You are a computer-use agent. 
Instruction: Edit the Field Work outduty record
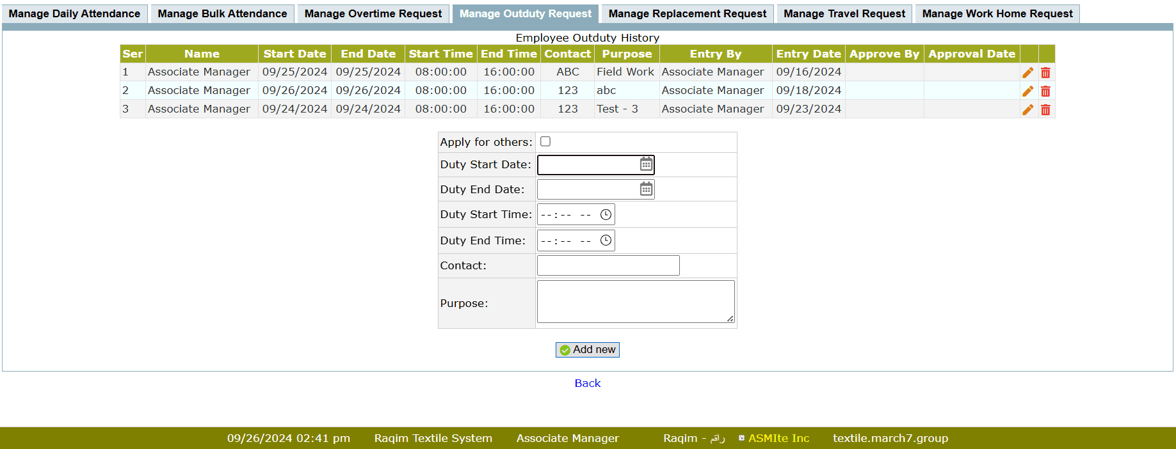[x=1027, y=72]
